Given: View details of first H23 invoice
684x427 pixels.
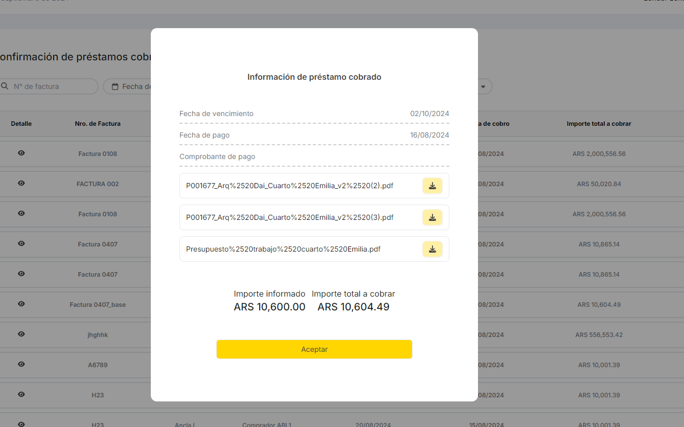Looking at the screenshot, I should [x=21, y=394].
